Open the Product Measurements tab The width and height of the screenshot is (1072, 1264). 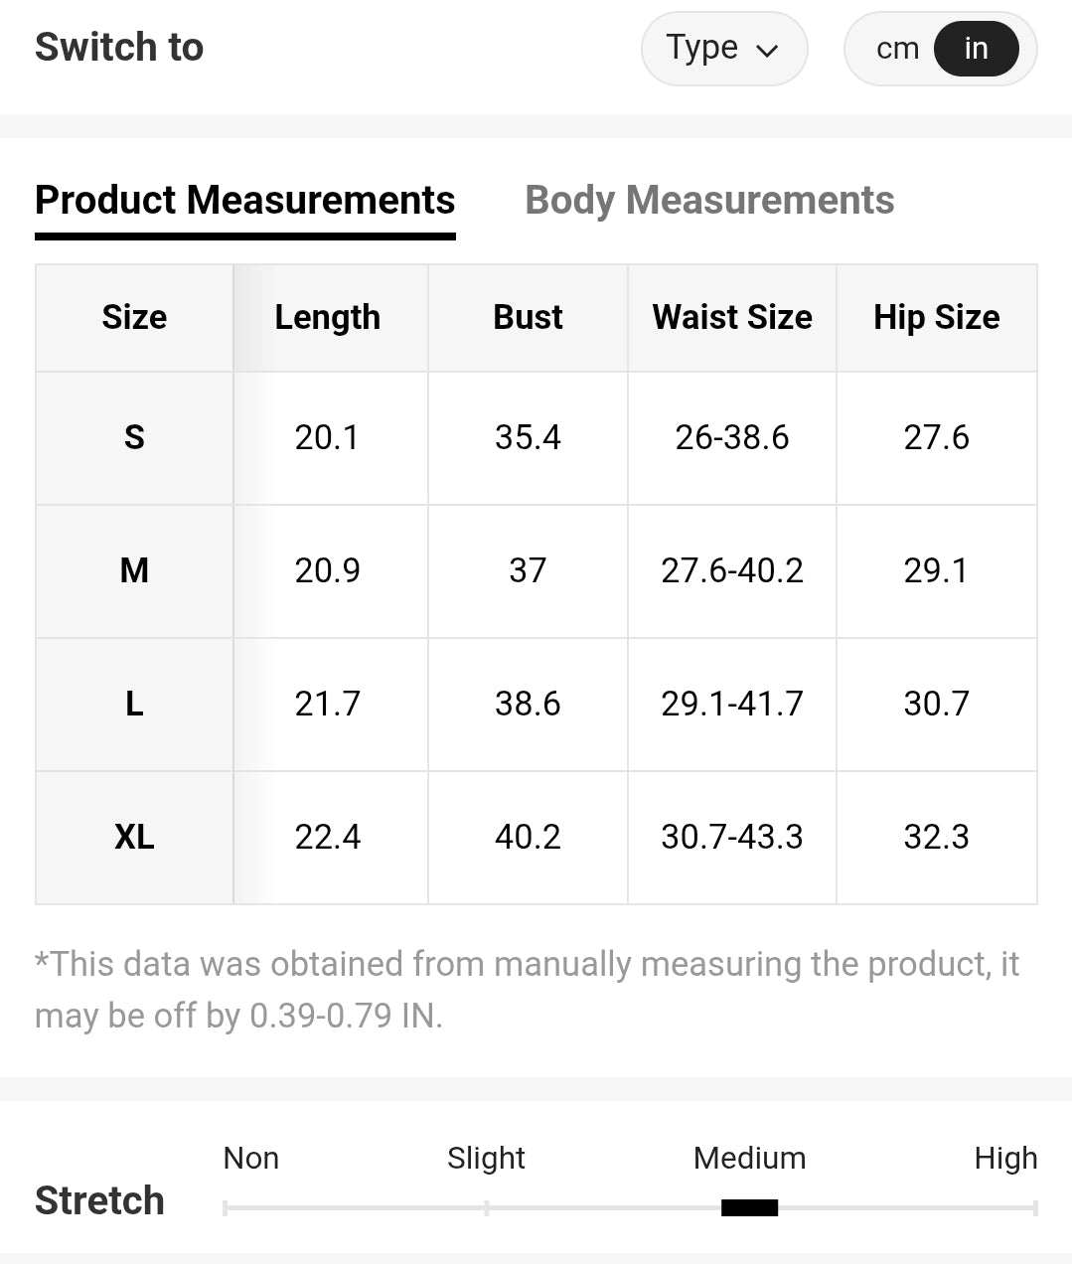tap(244, 200)
